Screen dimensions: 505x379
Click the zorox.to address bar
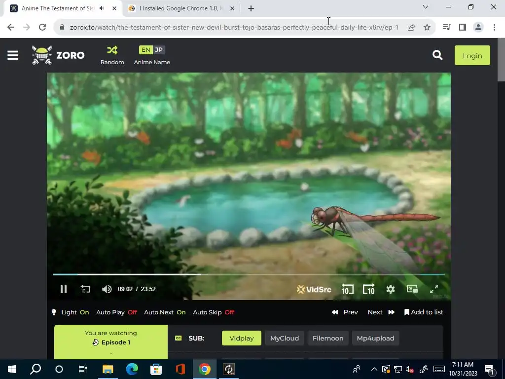click(234, 28)
